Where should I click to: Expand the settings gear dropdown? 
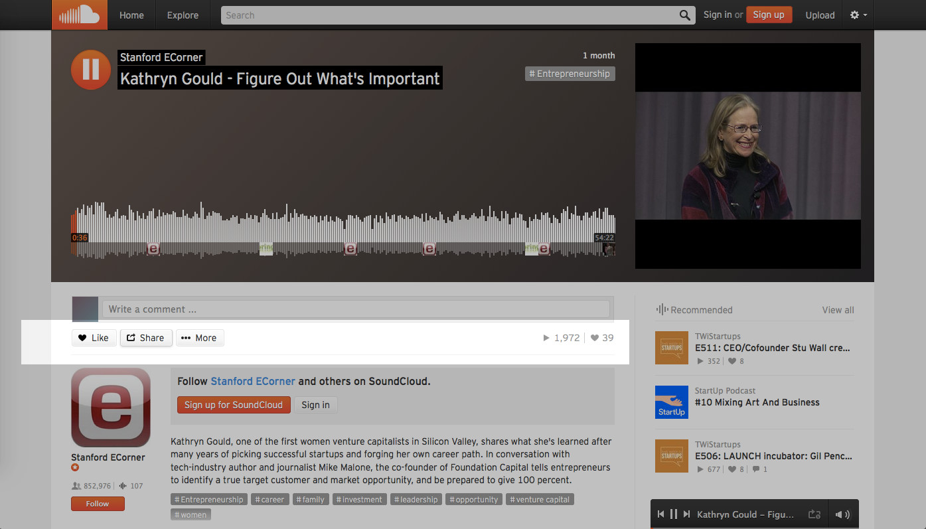[x=858, y=15]
